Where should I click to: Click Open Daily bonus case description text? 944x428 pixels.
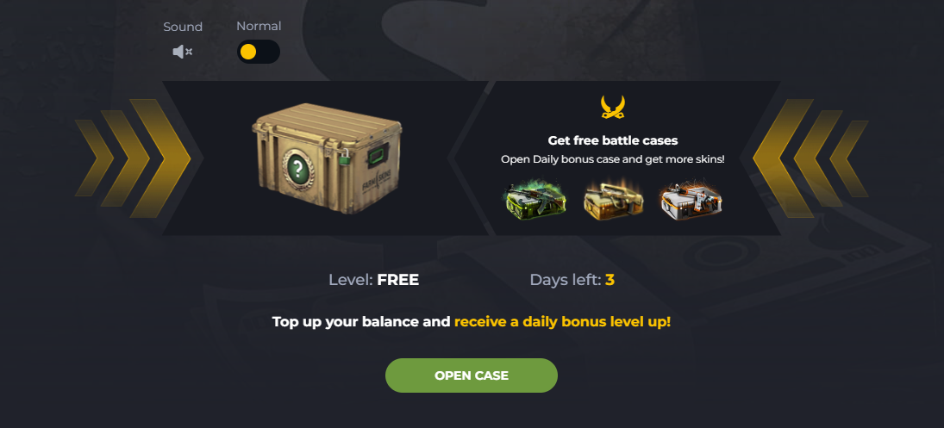pos(613,160)
